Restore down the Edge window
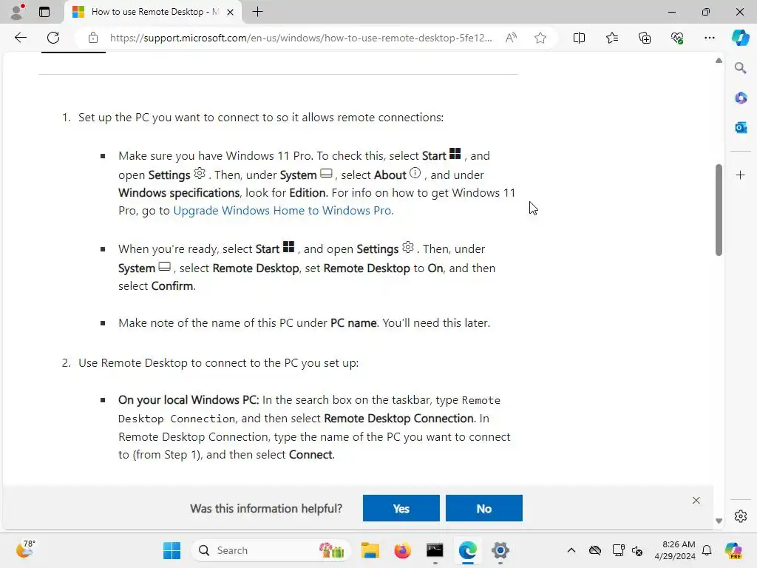Screen dimensions: 757x568 pos(706,12)
